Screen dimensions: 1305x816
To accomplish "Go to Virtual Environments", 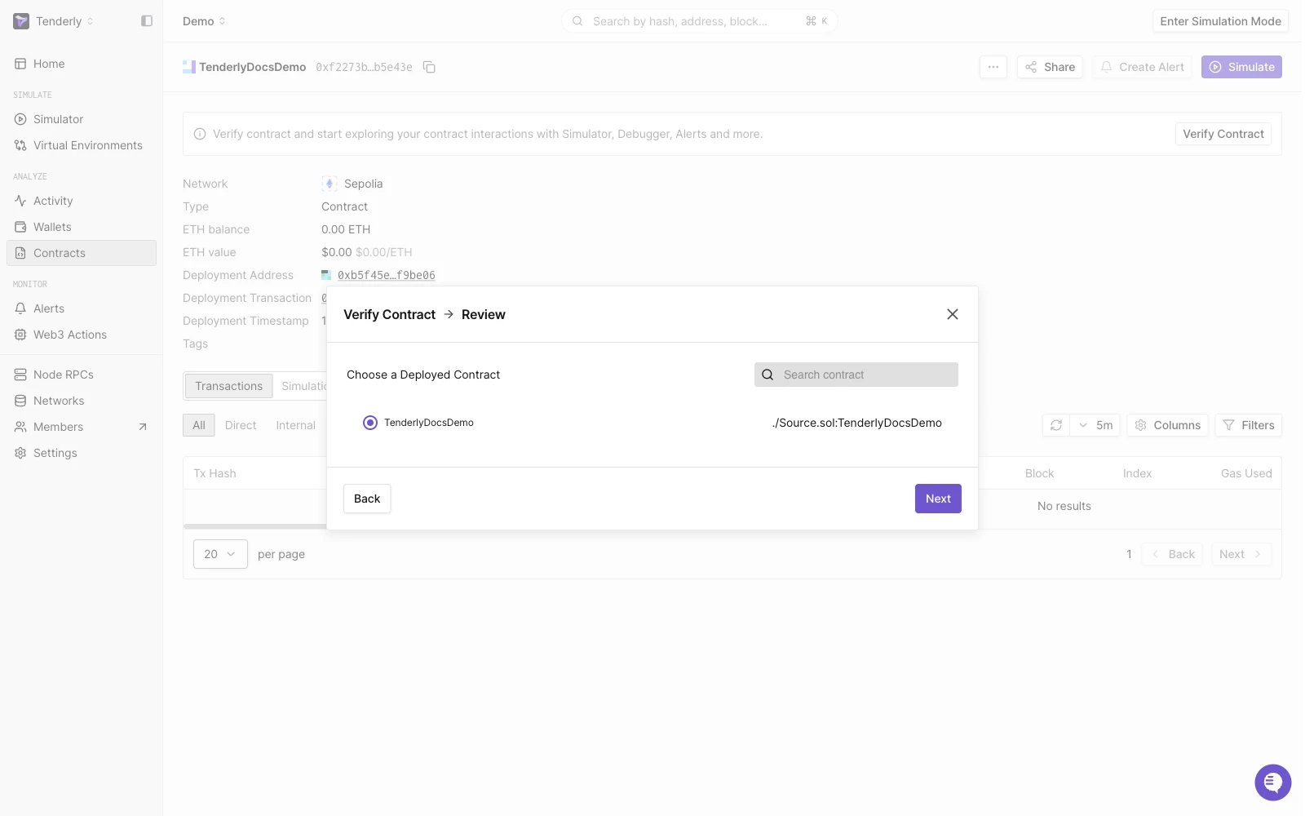I will 82,145.
